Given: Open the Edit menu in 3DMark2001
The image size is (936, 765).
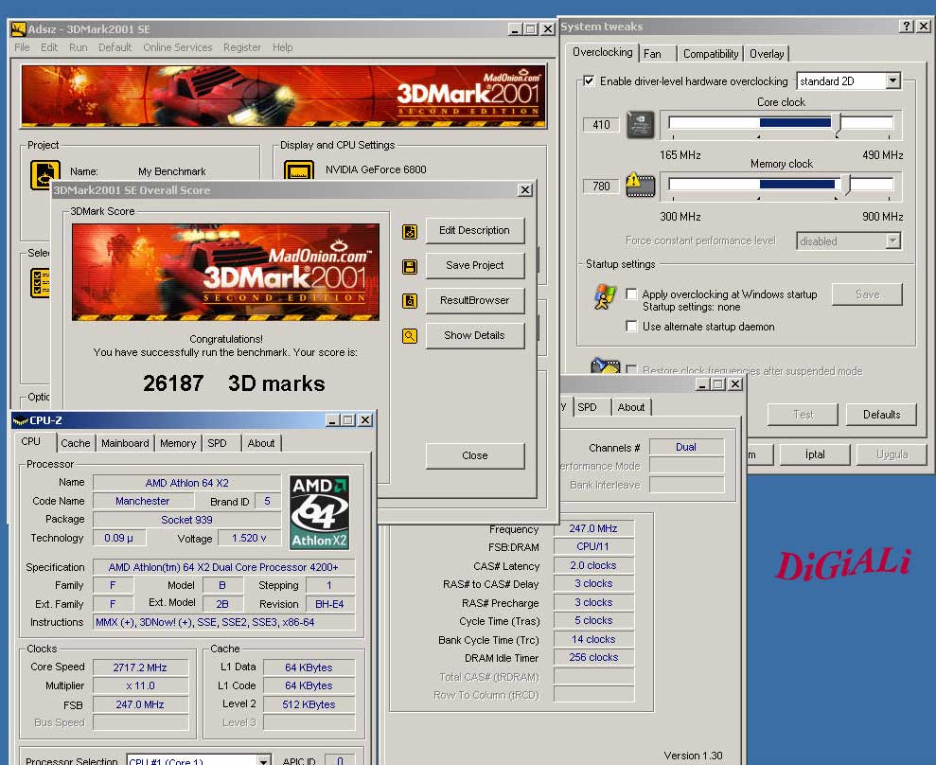Looking at the screenshot, I should [49, 47].
